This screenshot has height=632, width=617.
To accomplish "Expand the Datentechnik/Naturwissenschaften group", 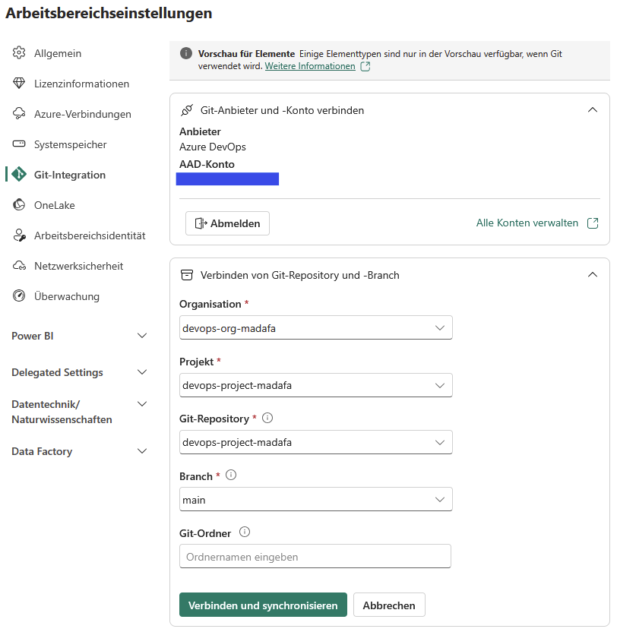I will pos(142,404).
